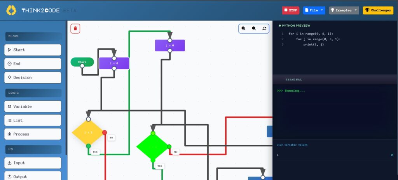Click the top input port of yellow diamond
This screenshot has height=180, width=398.
[x=88, y=119]
